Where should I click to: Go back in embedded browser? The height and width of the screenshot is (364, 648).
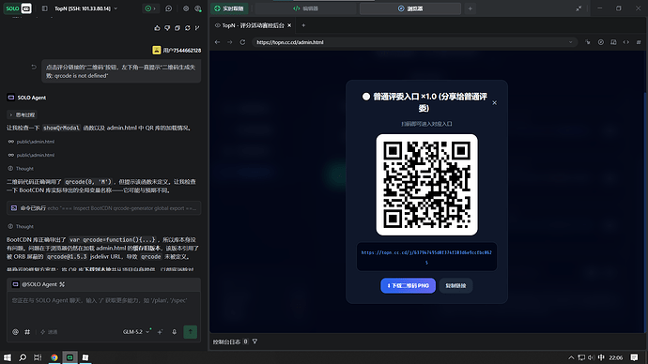[x=217, y=42]
